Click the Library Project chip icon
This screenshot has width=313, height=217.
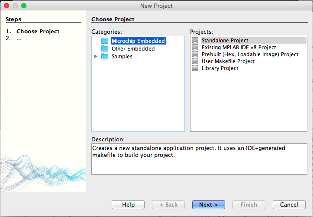pos(195,68)
